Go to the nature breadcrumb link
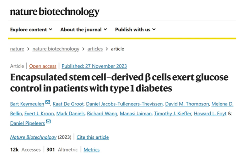 [x=17, y=49]
